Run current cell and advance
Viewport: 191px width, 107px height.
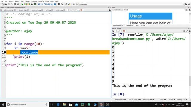click(x=29, y=4)
